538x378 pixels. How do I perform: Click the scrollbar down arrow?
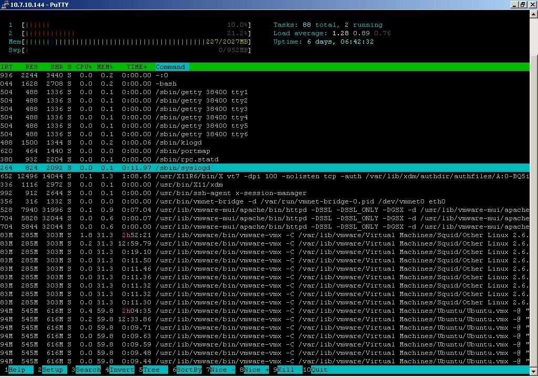pyautogui.click(x=534, y=372)
